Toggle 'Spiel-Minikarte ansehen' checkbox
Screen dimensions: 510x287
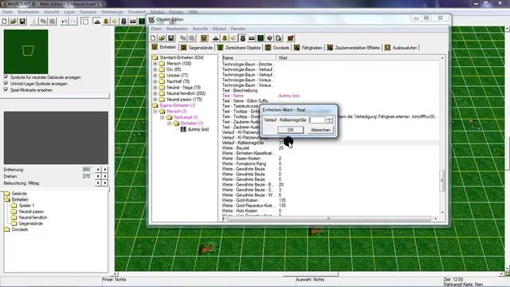coord(6,89)
